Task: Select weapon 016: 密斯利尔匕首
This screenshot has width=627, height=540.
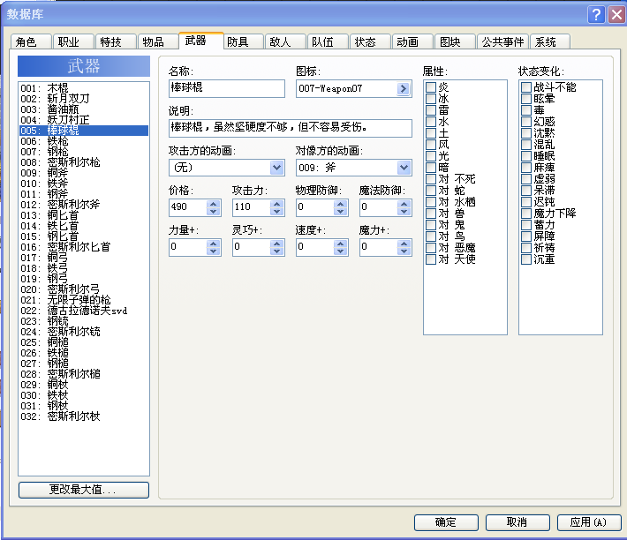Action: pos(84,247)
